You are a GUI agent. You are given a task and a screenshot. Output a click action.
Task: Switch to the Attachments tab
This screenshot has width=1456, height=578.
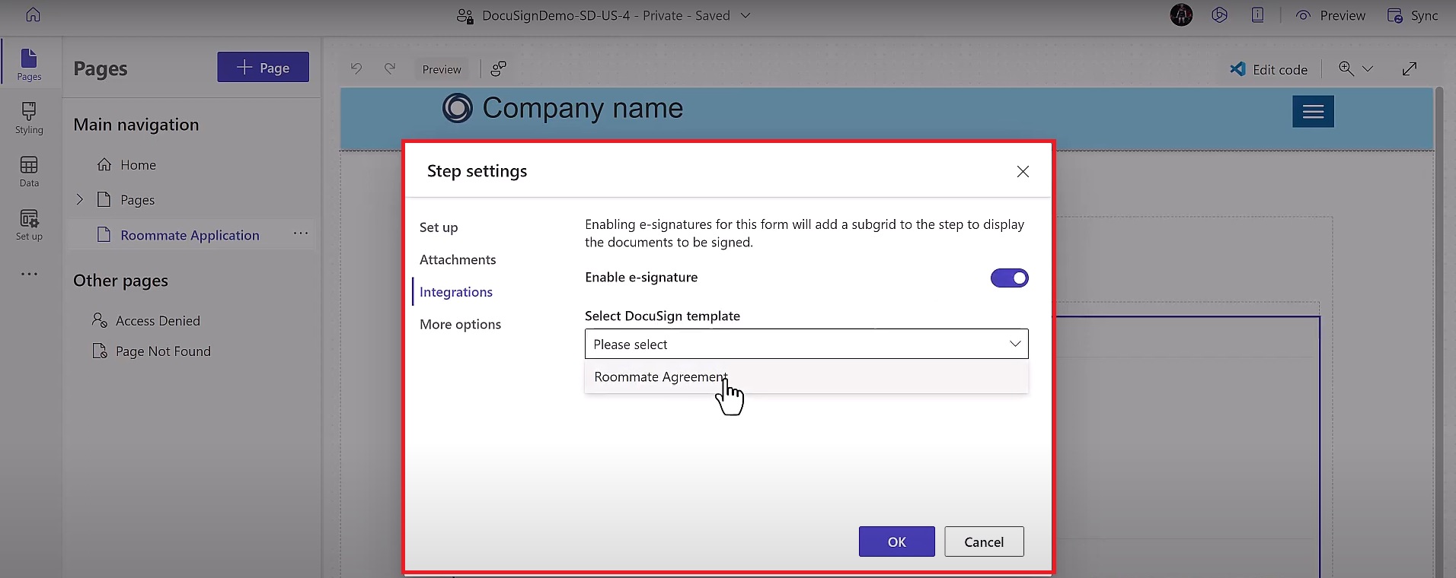coord(458,259)
